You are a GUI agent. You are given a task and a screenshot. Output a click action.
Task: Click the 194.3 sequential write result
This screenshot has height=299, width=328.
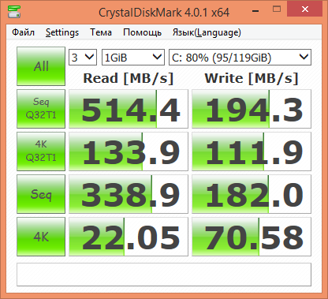click(x=252, y=109)
